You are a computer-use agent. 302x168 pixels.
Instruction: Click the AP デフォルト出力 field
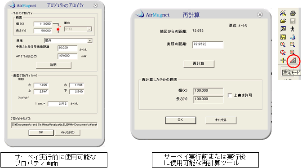click(x=67, y=56)
